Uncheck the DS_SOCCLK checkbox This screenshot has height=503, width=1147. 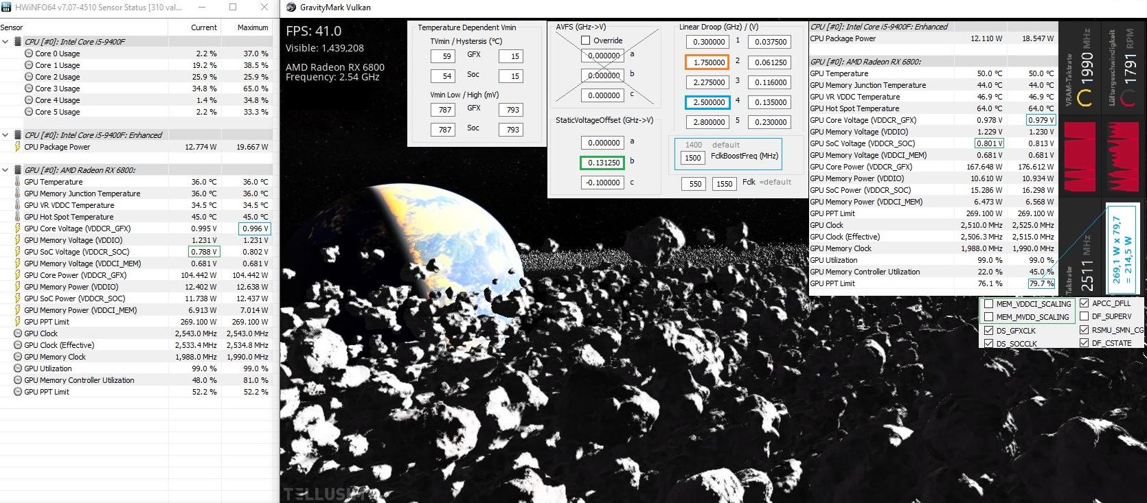point(988,343)
